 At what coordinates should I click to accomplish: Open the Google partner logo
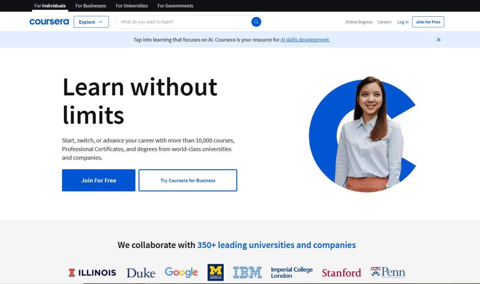pos(181,272)
